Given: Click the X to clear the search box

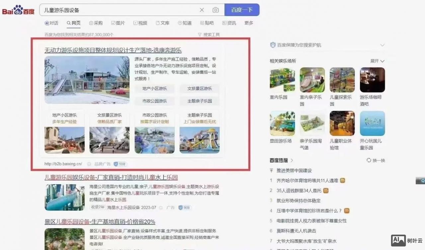Looking at the screenshot, I should point(202,10).
